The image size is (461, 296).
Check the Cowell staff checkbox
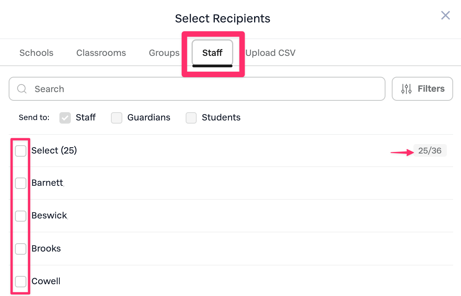pyautogui.click(x=21, y=281)
